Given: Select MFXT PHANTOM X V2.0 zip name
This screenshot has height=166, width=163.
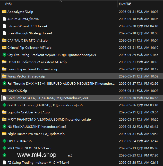Looking at the screenshot, I should [49, 119].
